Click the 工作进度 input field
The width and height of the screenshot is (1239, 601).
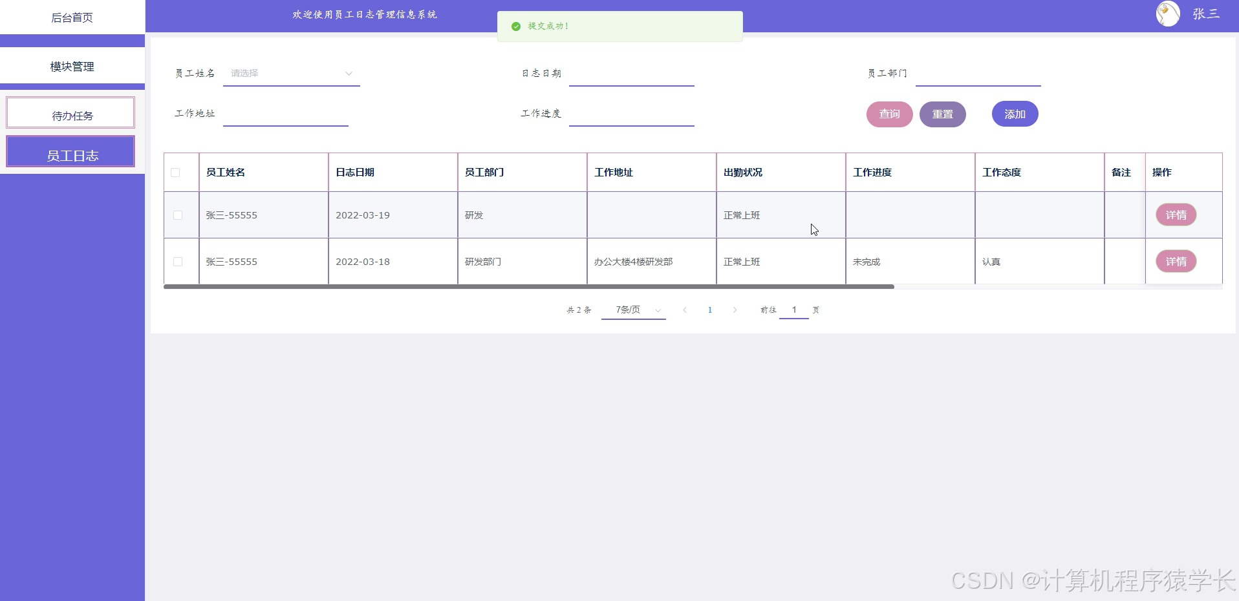632,114
